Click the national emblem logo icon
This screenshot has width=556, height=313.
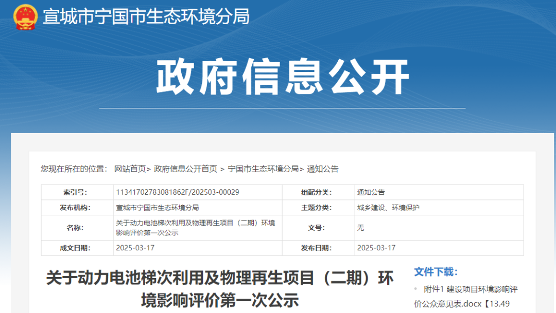(x=25, y=17)
